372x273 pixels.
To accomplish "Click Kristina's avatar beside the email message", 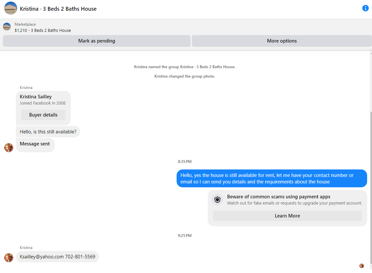I will pyautogui.click(x=9, y=257).
